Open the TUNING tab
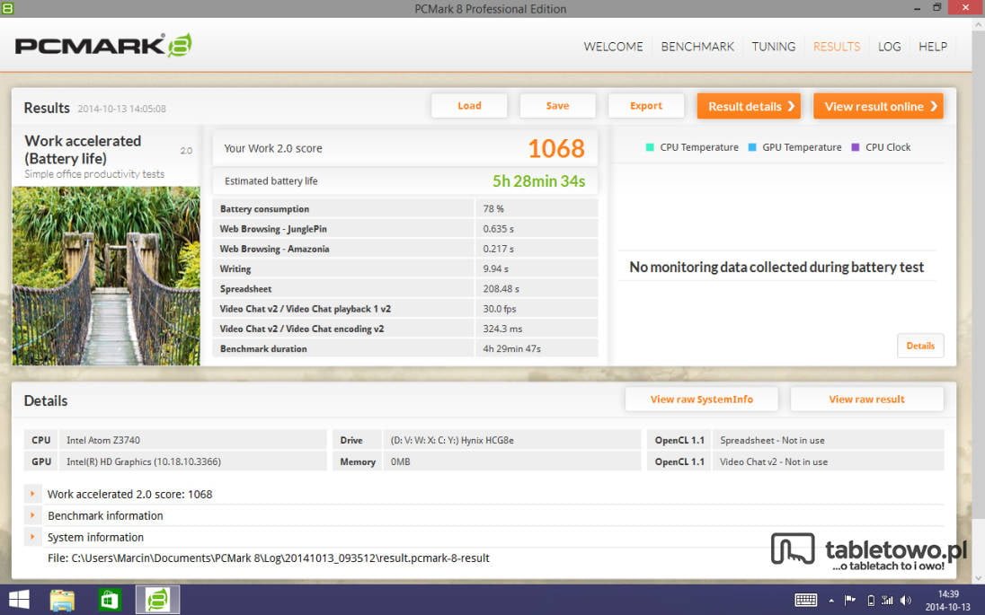This screenshot has width=985, height=615. [773, 47]
